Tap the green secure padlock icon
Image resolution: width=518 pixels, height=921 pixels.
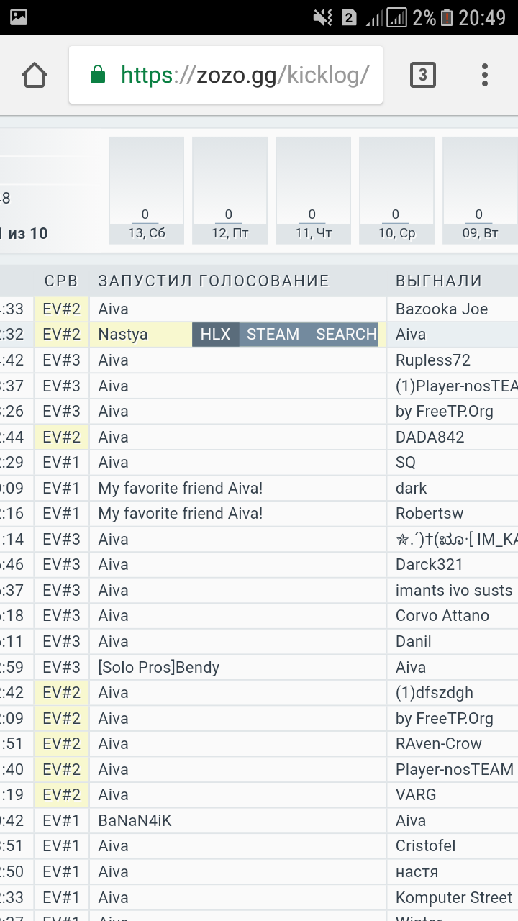point(98,75)
